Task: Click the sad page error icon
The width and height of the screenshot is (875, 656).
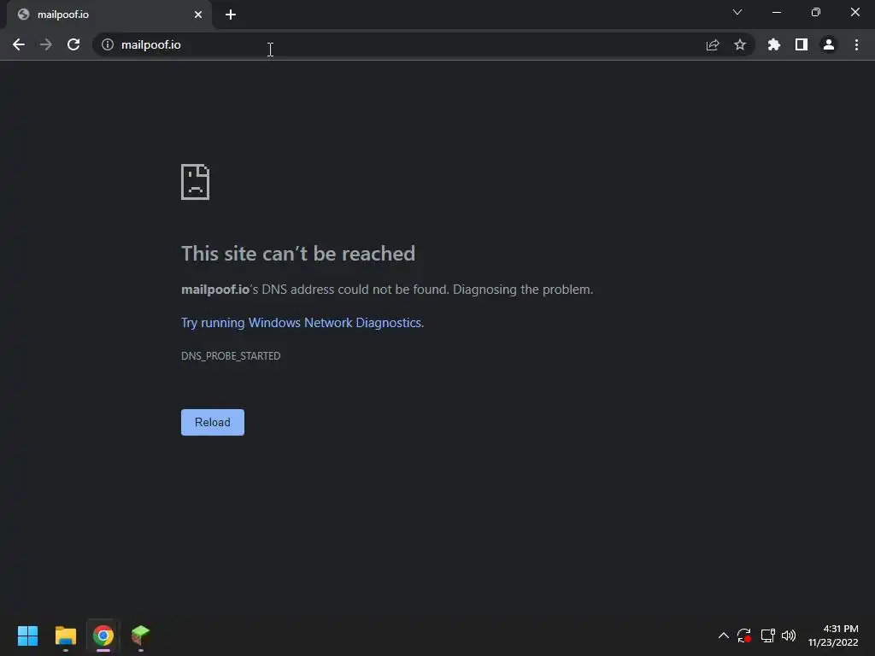Action: tap(196, 182)
